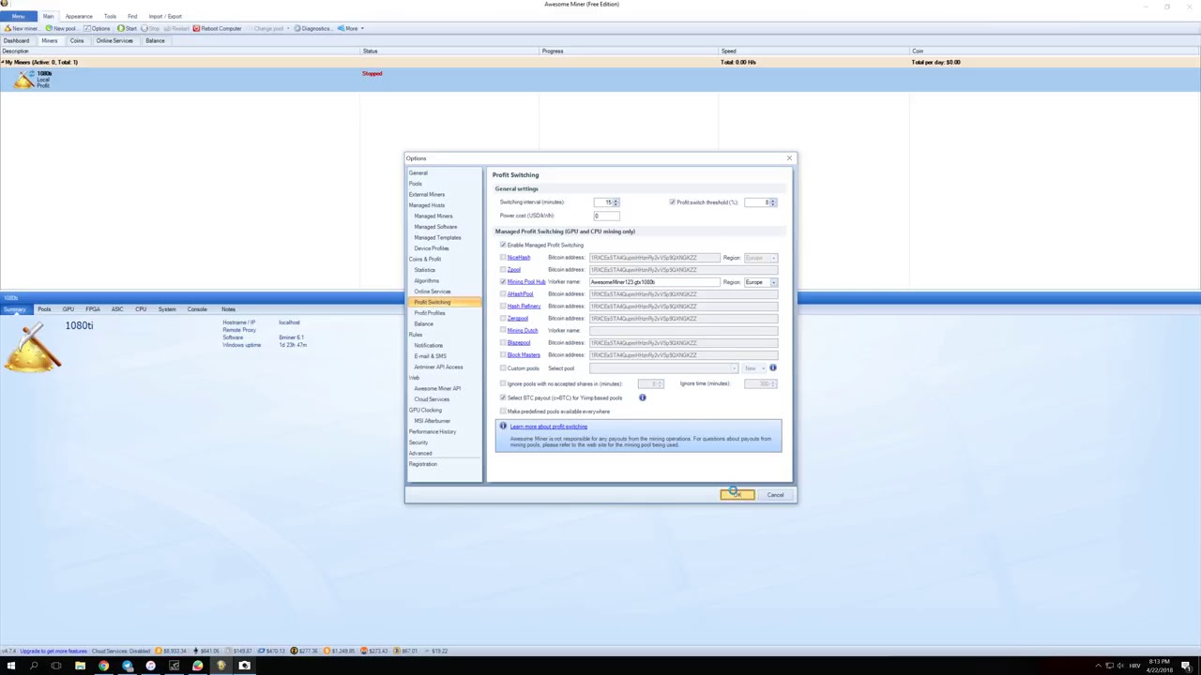This screenshot has width=1201, height=675.
Task: Open Windows Start menu
Action: 10,667
